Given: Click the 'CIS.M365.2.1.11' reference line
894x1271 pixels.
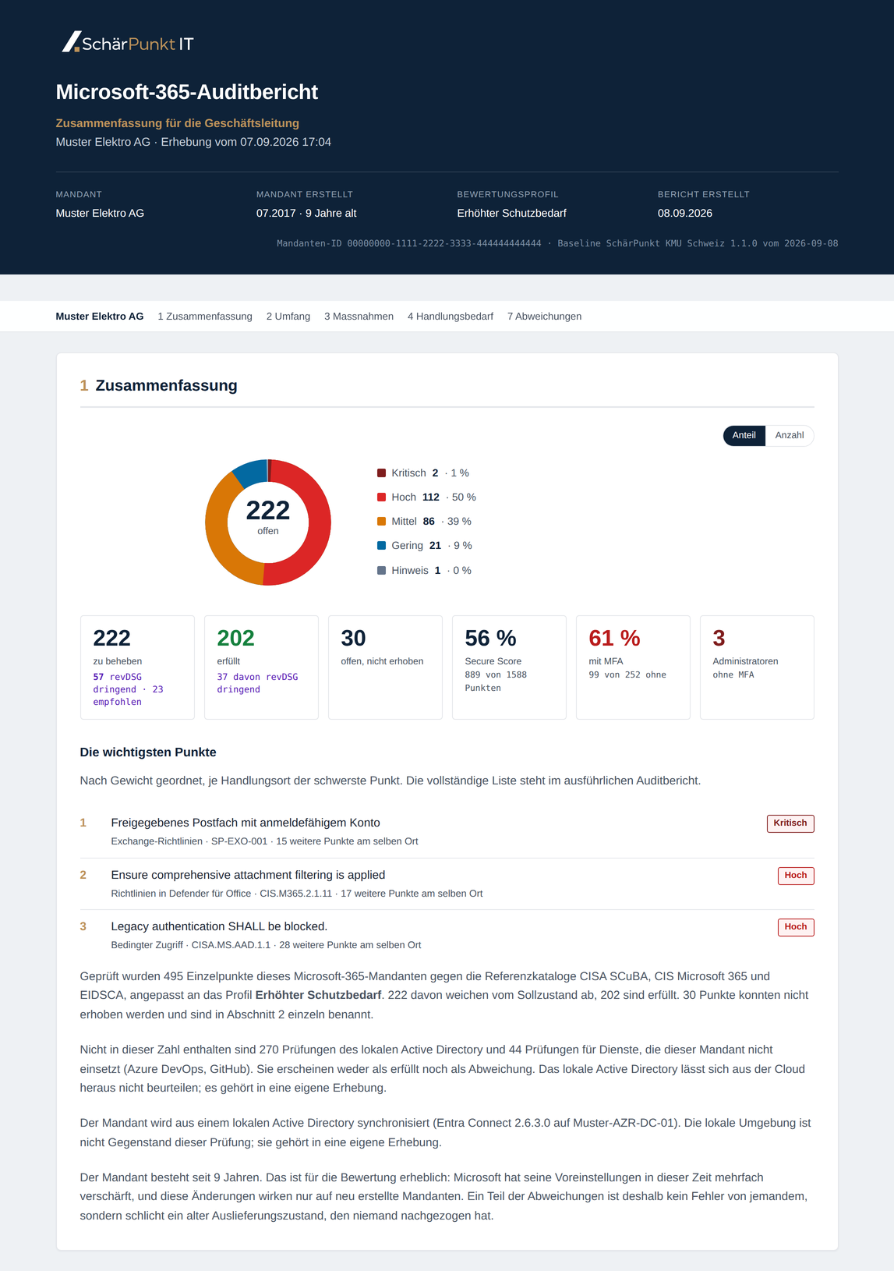Looking at the screenshot, I should click(x=296, y=894).
